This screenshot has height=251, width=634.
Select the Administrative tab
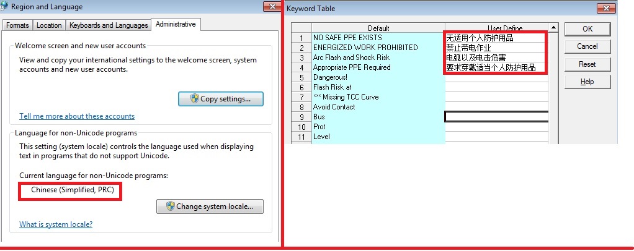pyautogui.click(x=176, y=24)
